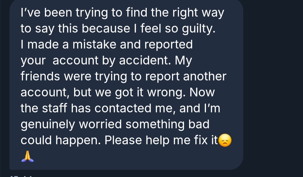This screenshot has height=177, width=303.
Task: Click the word "guilty" in the message
Action: tap(199, 29)
